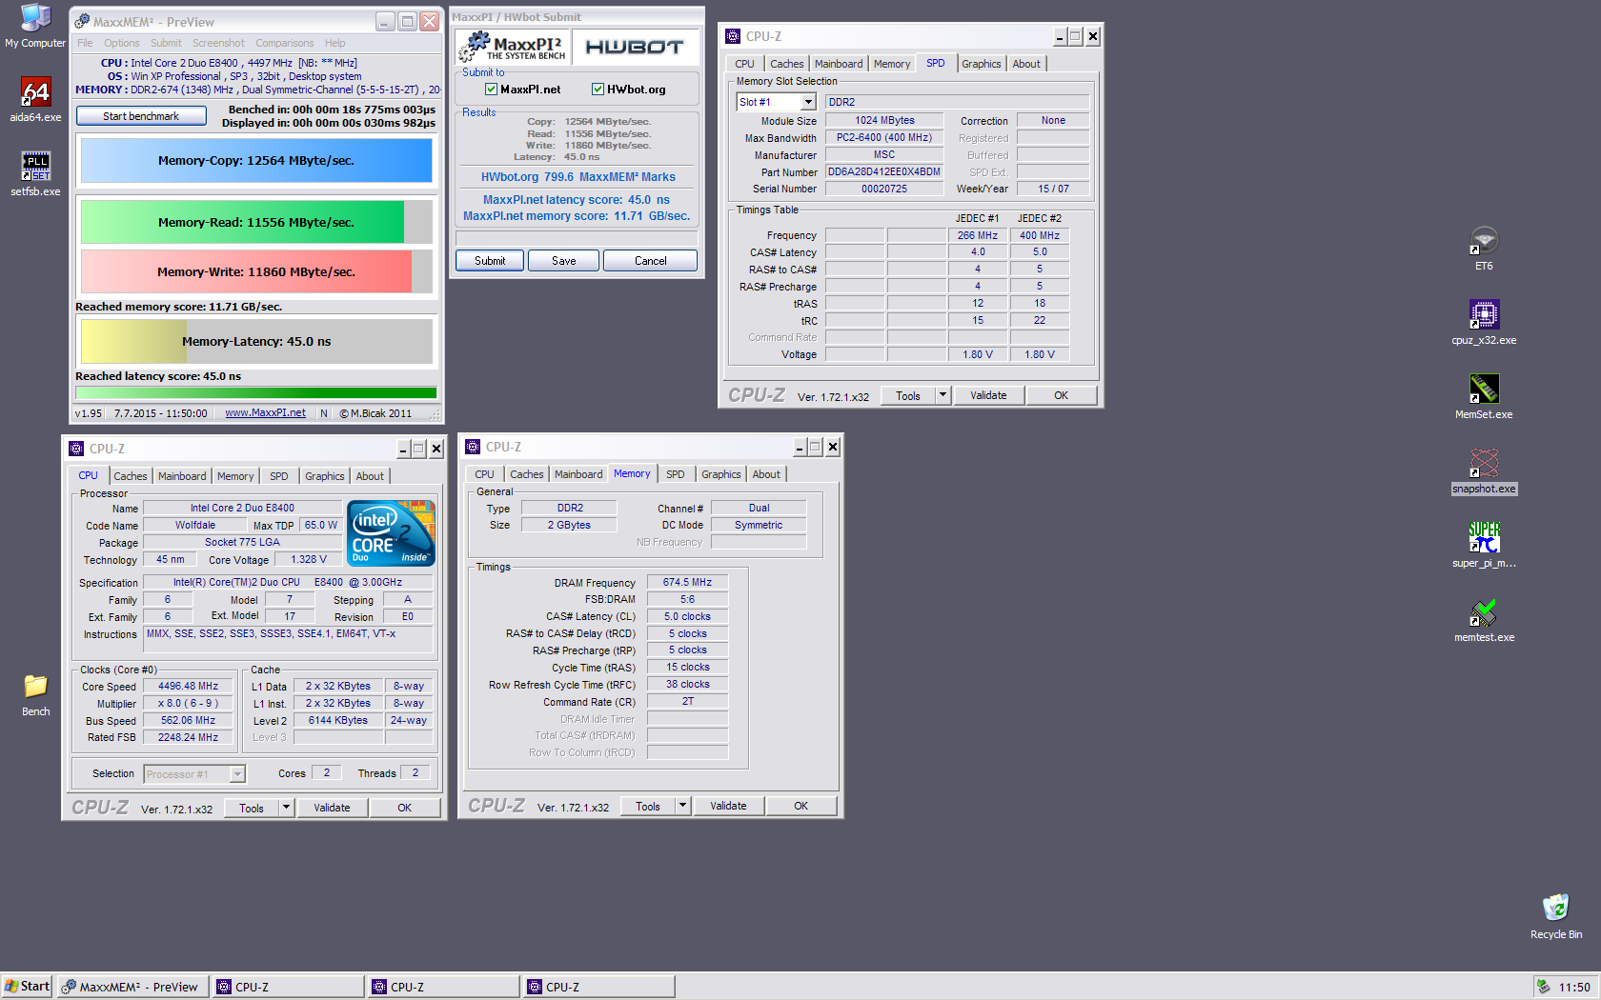This screenshot has height=1000, width=1601.
Task: Open the Windows Start menu
Action: [x=27, y=987]
